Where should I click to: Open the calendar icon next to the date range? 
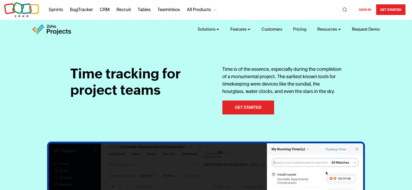198,165
